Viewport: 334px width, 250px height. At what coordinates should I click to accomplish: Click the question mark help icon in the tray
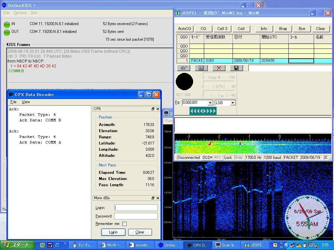(275, 245)
